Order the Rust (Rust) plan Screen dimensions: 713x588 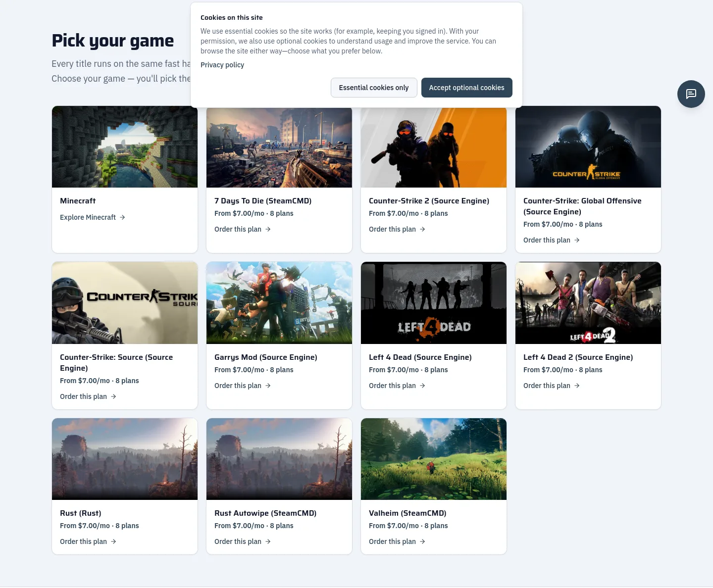point(88,541)
